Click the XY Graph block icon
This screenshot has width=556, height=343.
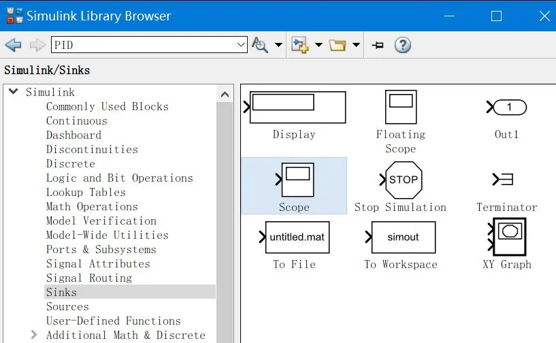[507, 237]
